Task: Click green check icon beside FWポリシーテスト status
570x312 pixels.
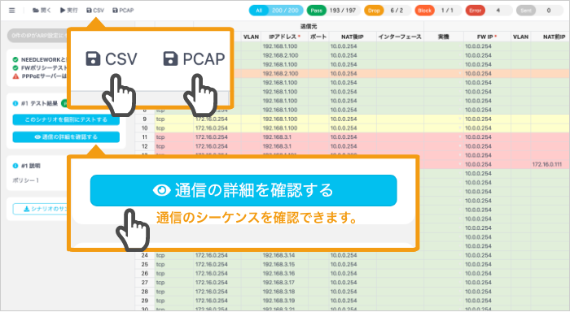Action: point(15,67)
